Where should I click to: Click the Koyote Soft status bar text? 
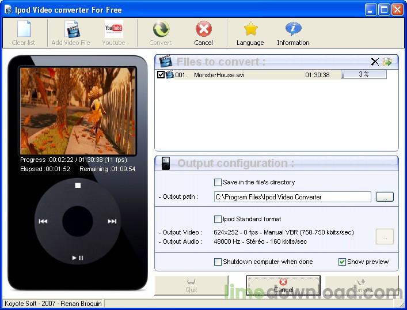pos(53,304)
